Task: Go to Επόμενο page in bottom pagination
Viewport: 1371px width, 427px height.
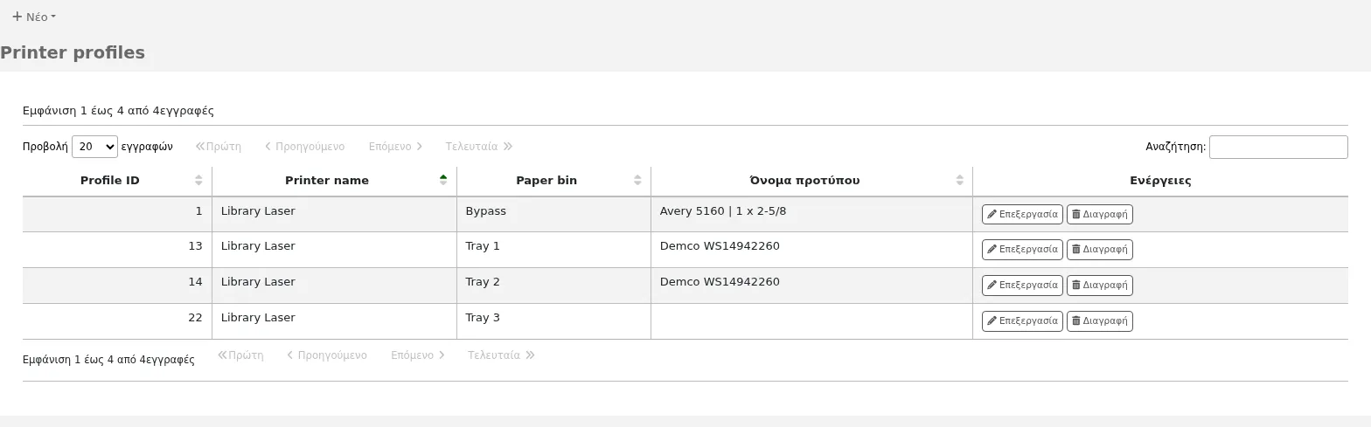Action: click(418, 355)
